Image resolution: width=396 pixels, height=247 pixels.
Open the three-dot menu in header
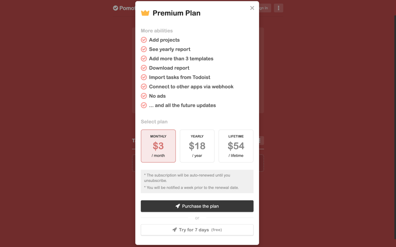click(278, 8)
